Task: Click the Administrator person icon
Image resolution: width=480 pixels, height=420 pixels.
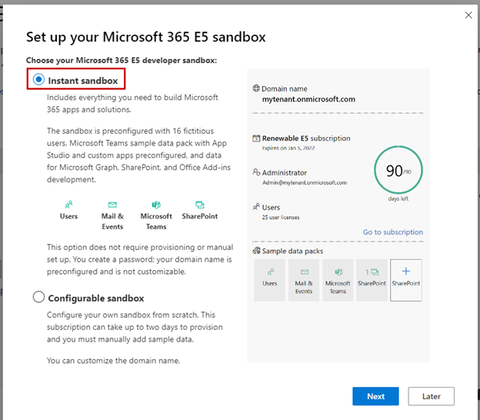Action: [x=256, y=173]
